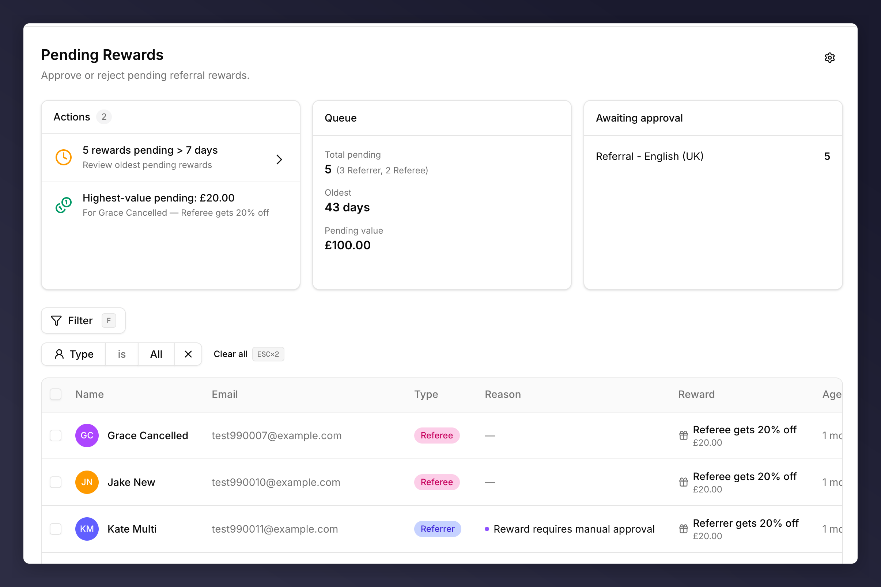
Task: Open the '5 rewards pending > 7 days' action
Action: point(171,157)
